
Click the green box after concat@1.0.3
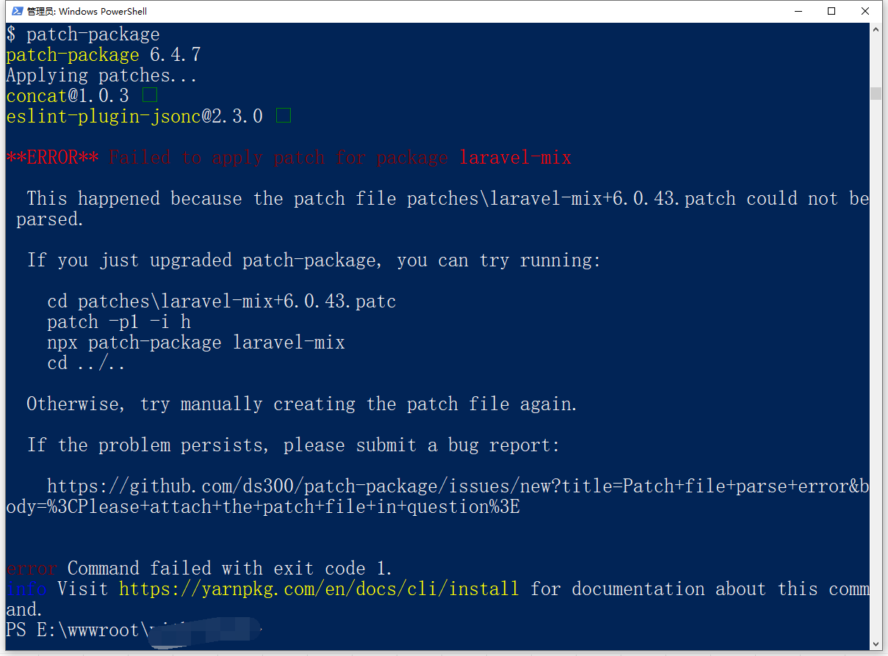150,95
